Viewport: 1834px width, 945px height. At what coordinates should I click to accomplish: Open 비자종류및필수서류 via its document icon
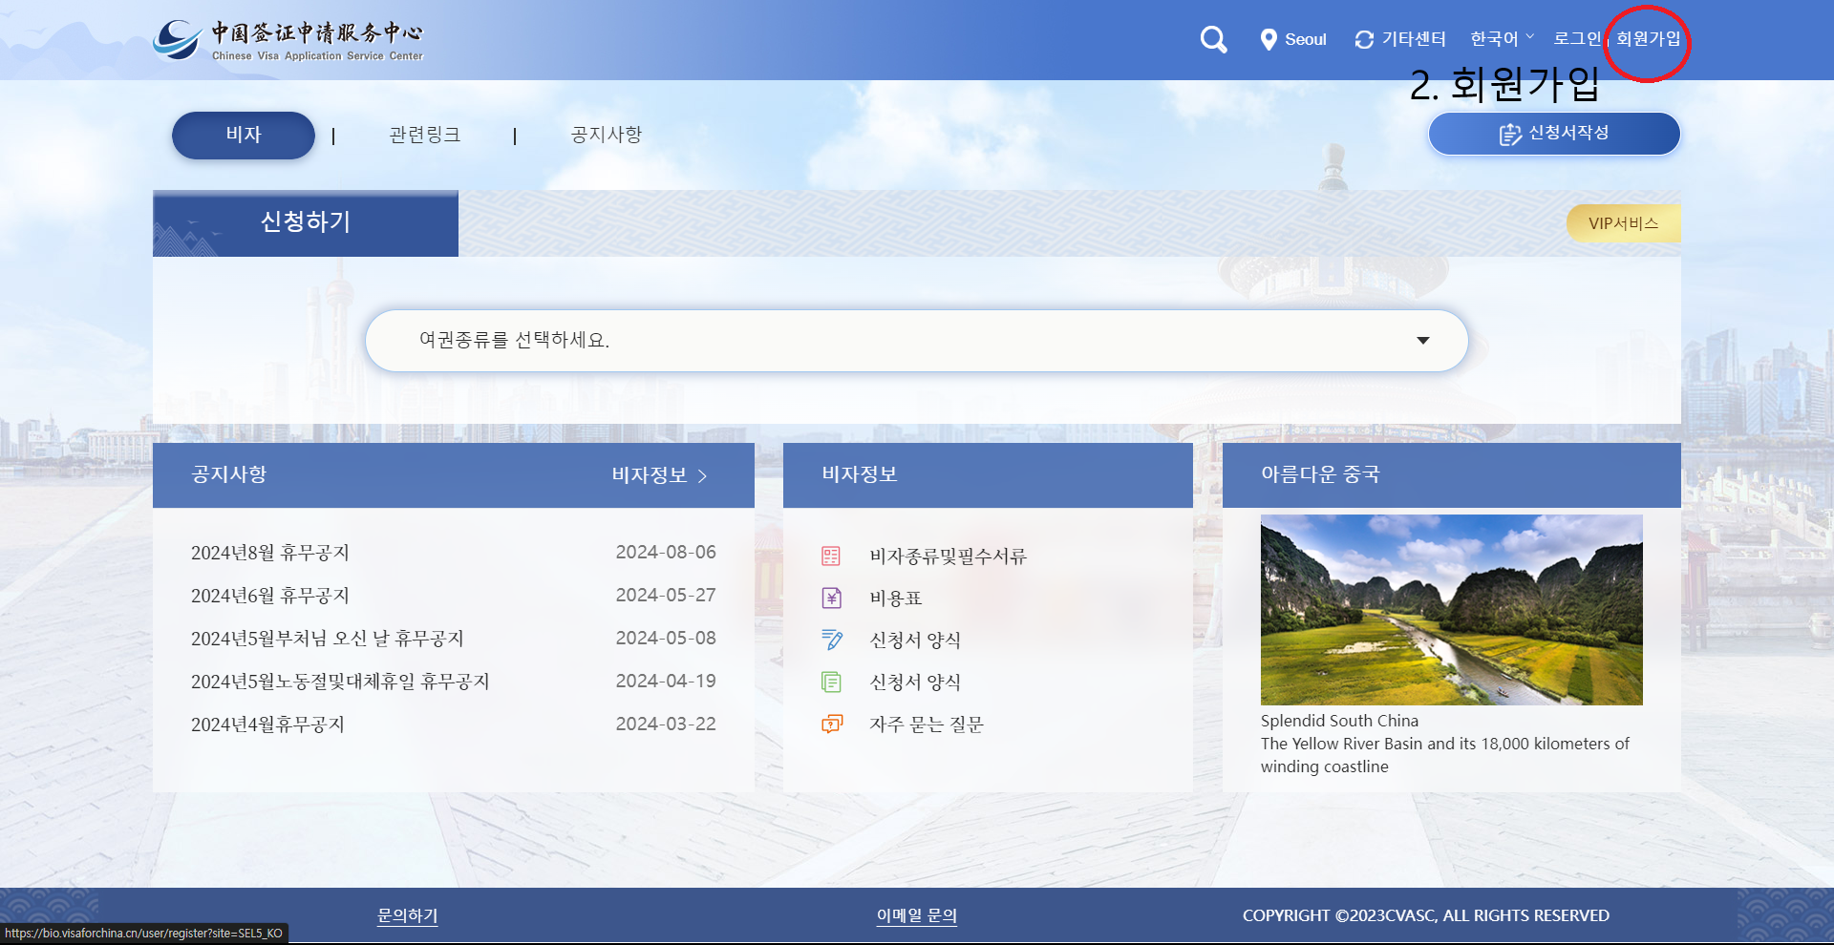coord(831,556)
